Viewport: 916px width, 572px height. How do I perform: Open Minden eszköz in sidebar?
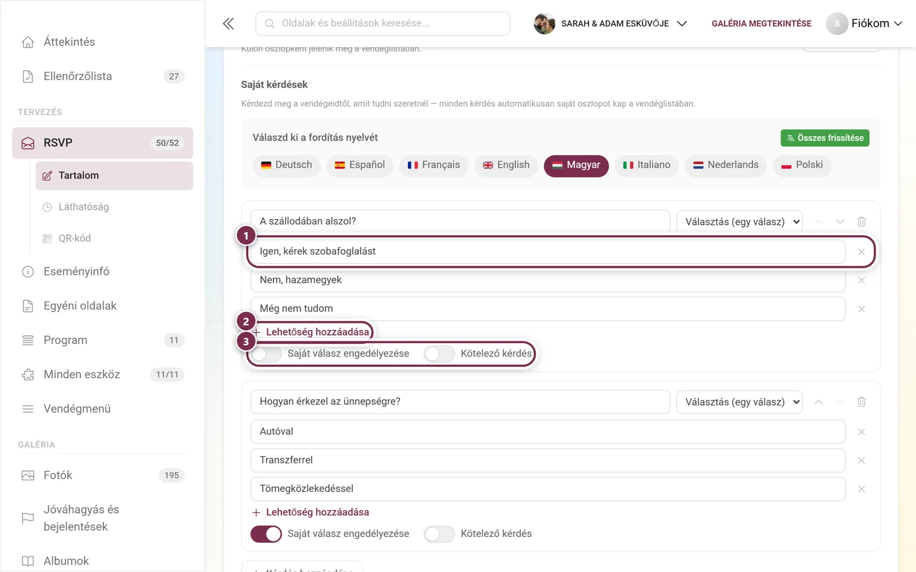[x=102, y=374]
